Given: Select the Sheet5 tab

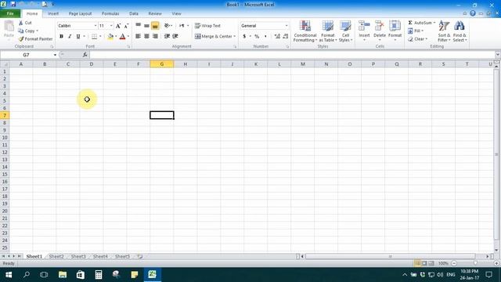Looking at the screenshot, I should (122, 256).
